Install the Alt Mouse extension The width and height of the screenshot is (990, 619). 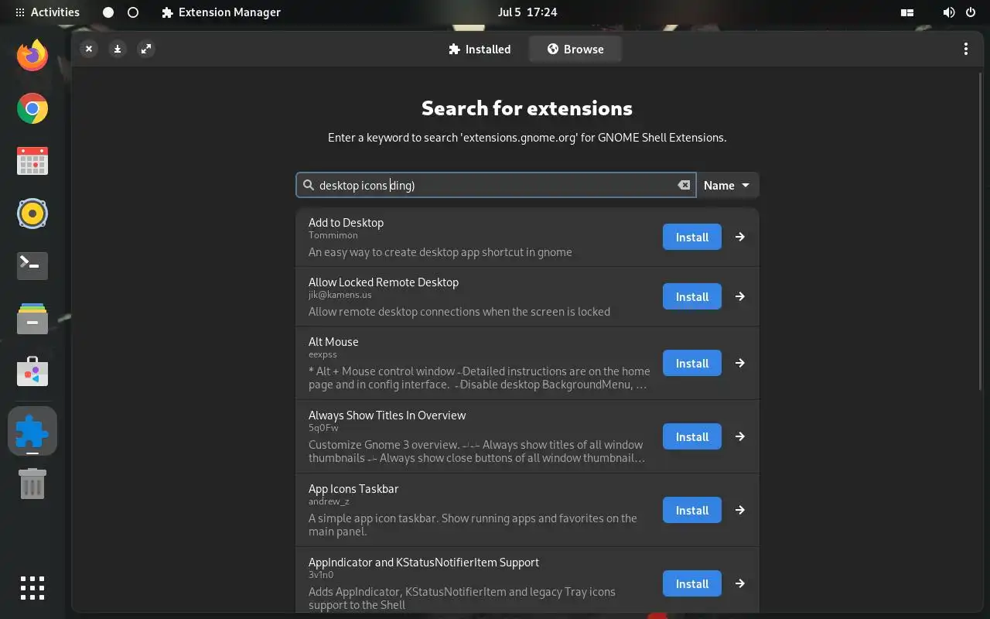tap(692, 363)
